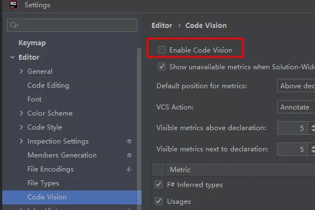Expand the Inspection Settings node
This screenshot has height=210, width=315.
coord(21,141)
